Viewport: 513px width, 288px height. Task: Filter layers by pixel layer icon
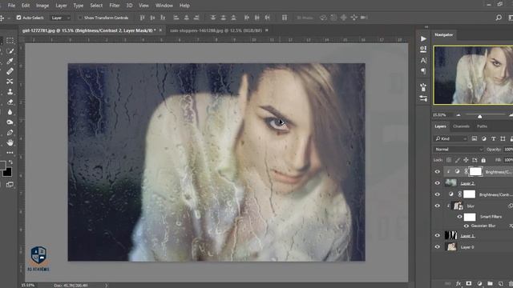(474, 138)
